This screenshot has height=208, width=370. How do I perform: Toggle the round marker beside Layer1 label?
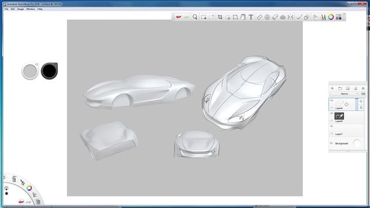coord(332,134)
